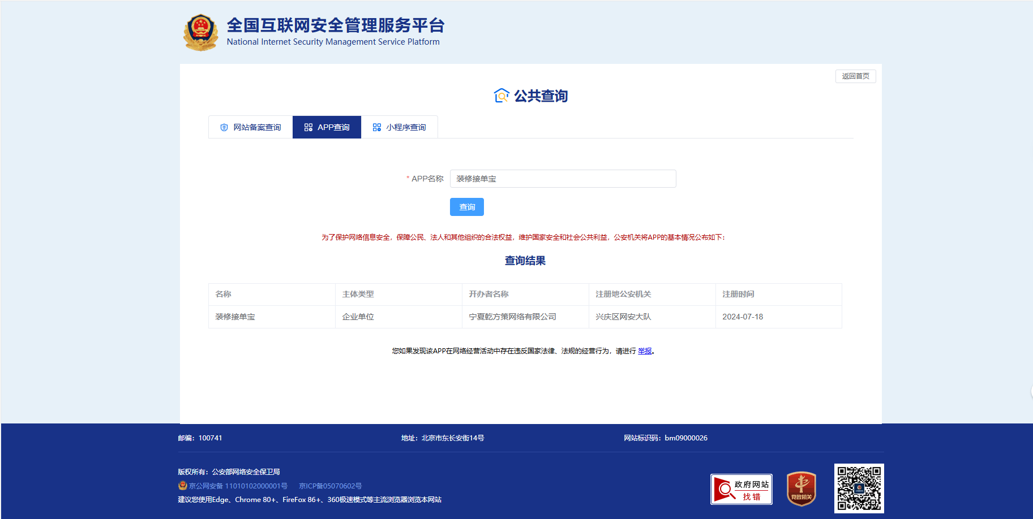The image size is (1033, 519).
Task: Open the 京公网安备 11010102000001号 link
Action: click(x=238, y=486)
